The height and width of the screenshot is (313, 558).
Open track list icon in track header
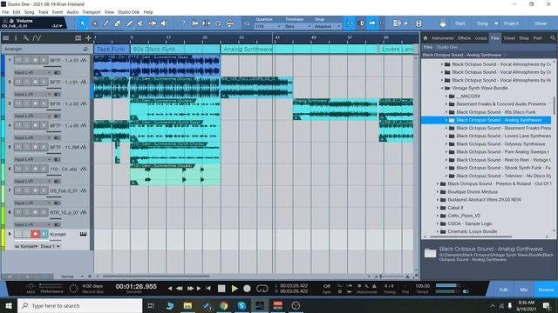6,37
